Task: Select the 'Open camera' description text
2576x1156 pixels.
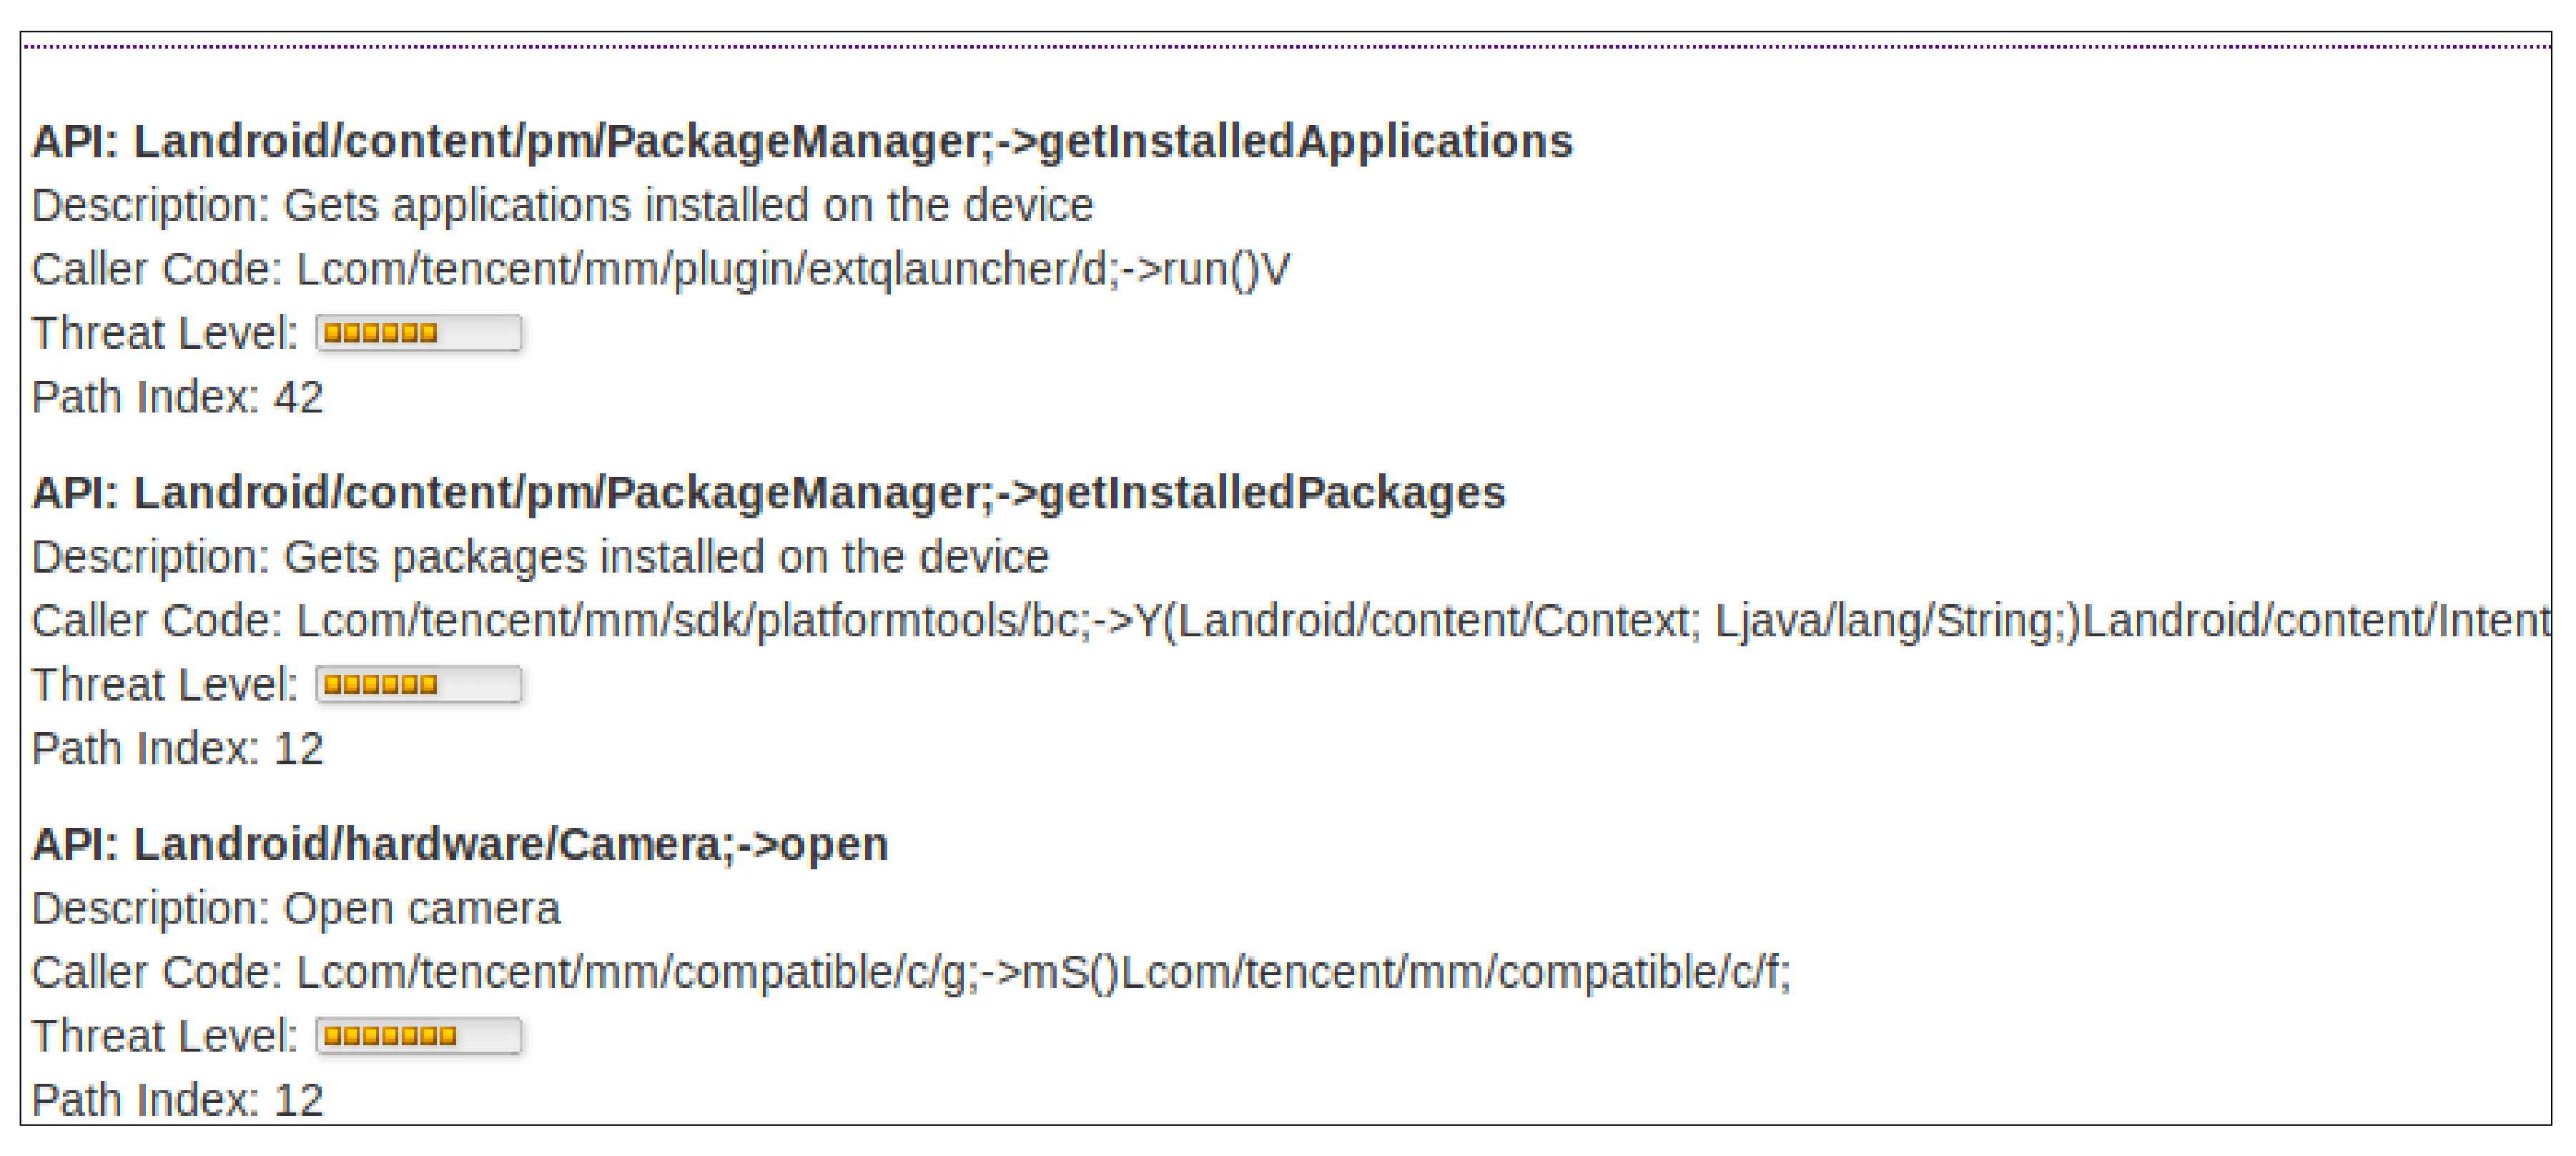Action: point(421,909)
